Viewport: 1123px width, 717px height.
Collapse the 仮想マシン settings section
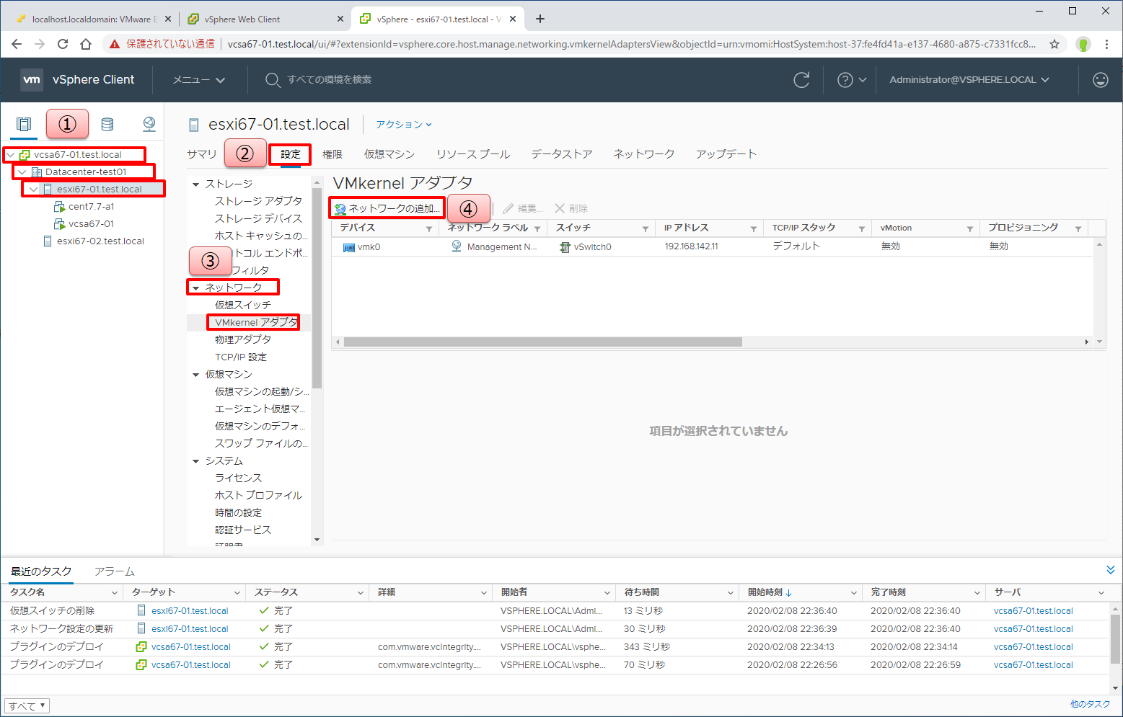(195, 375)
